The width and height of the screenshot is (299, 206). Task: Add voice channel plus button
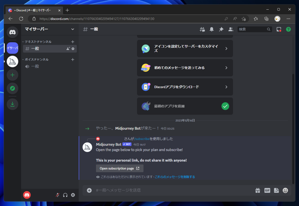73,59
